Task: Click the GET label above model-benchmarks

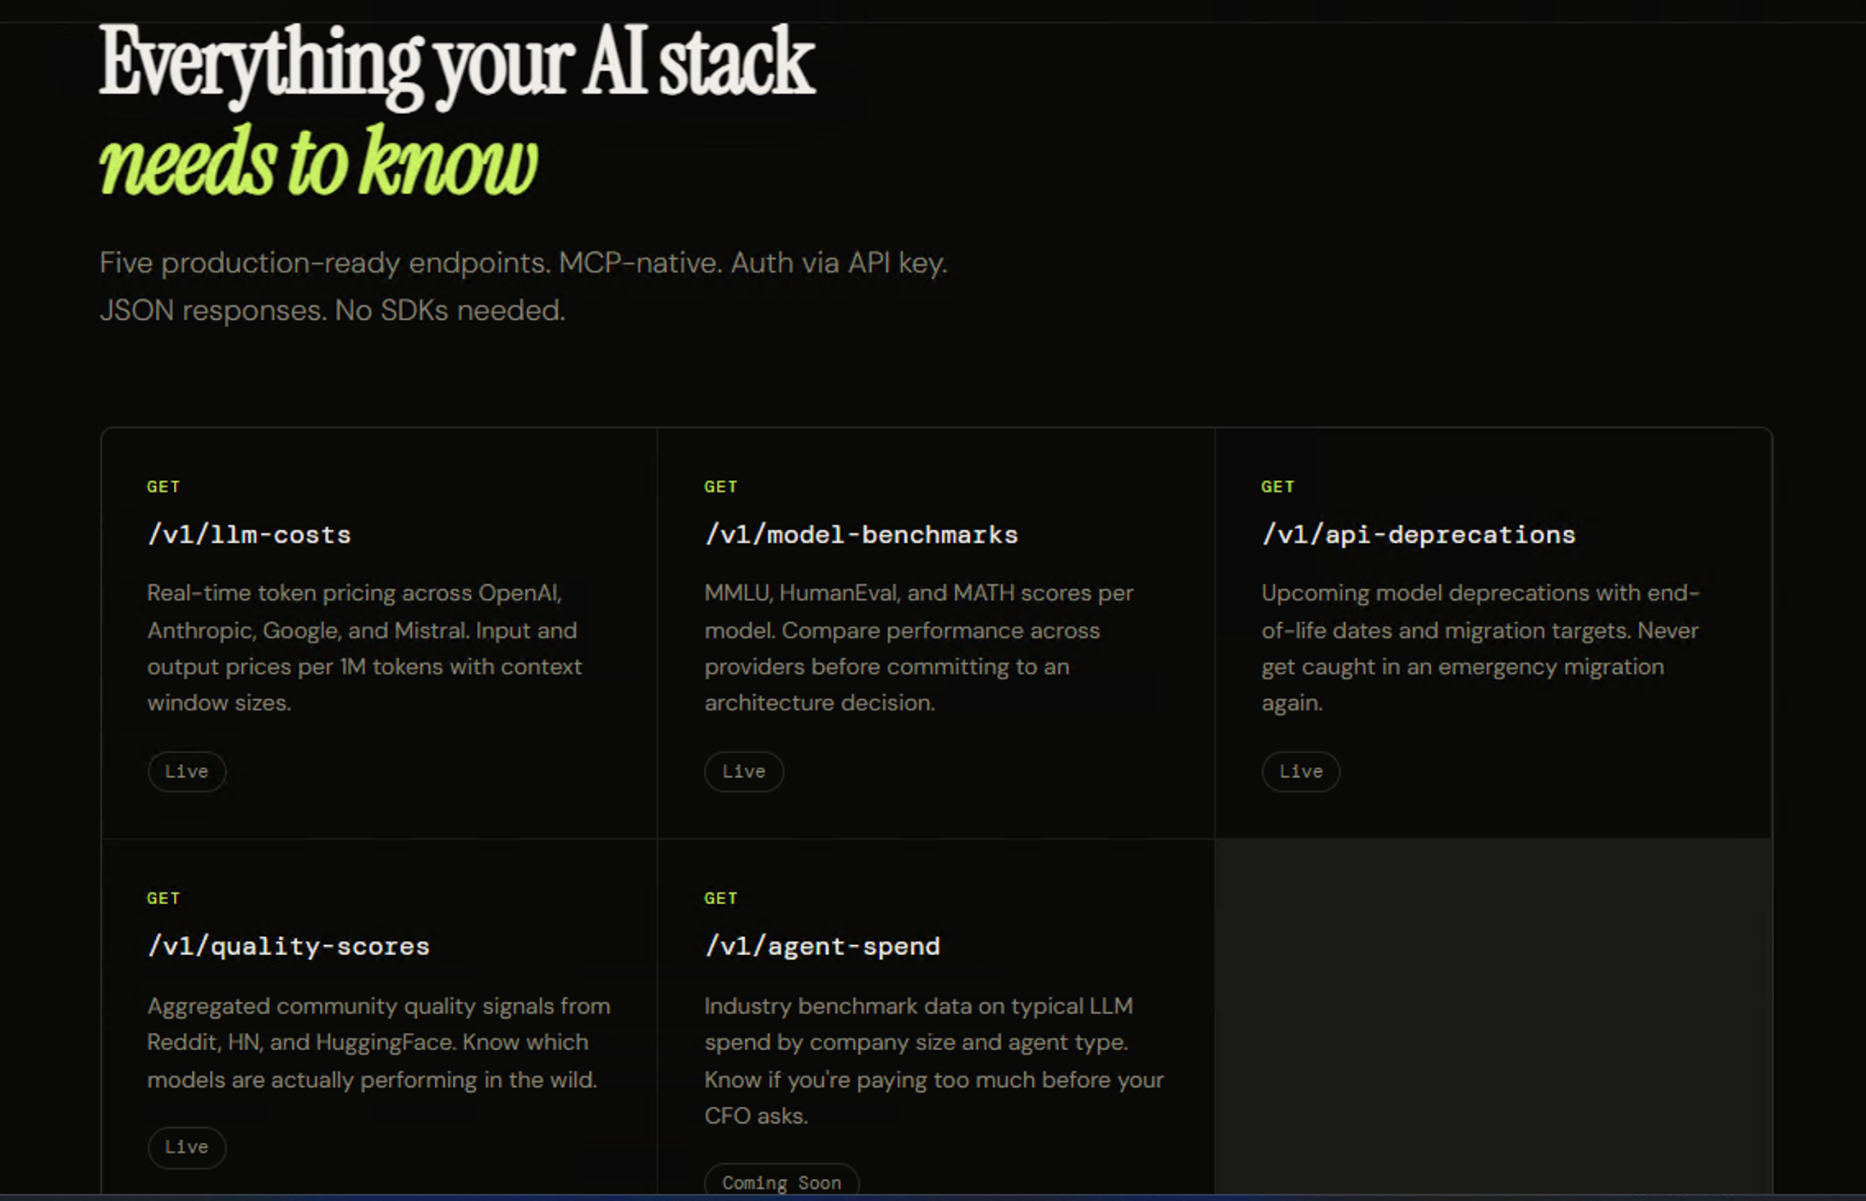Action: (720, 486)
